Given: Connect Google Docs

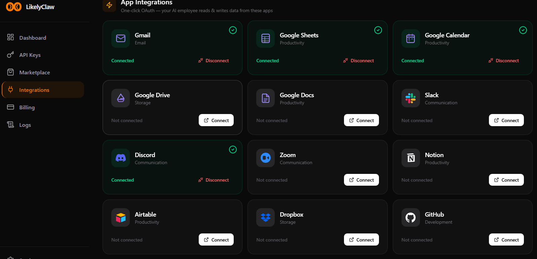Looking at the screenshot, I should pyautogui.click(x=361, y=120).
